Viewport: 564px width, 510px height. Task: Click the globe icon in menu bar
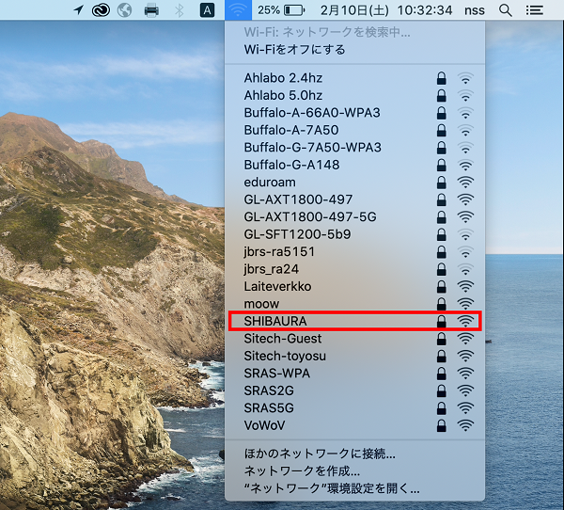125,10
